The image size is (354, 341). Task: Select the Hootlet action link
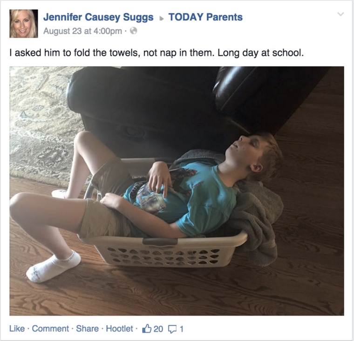point(119,328)
